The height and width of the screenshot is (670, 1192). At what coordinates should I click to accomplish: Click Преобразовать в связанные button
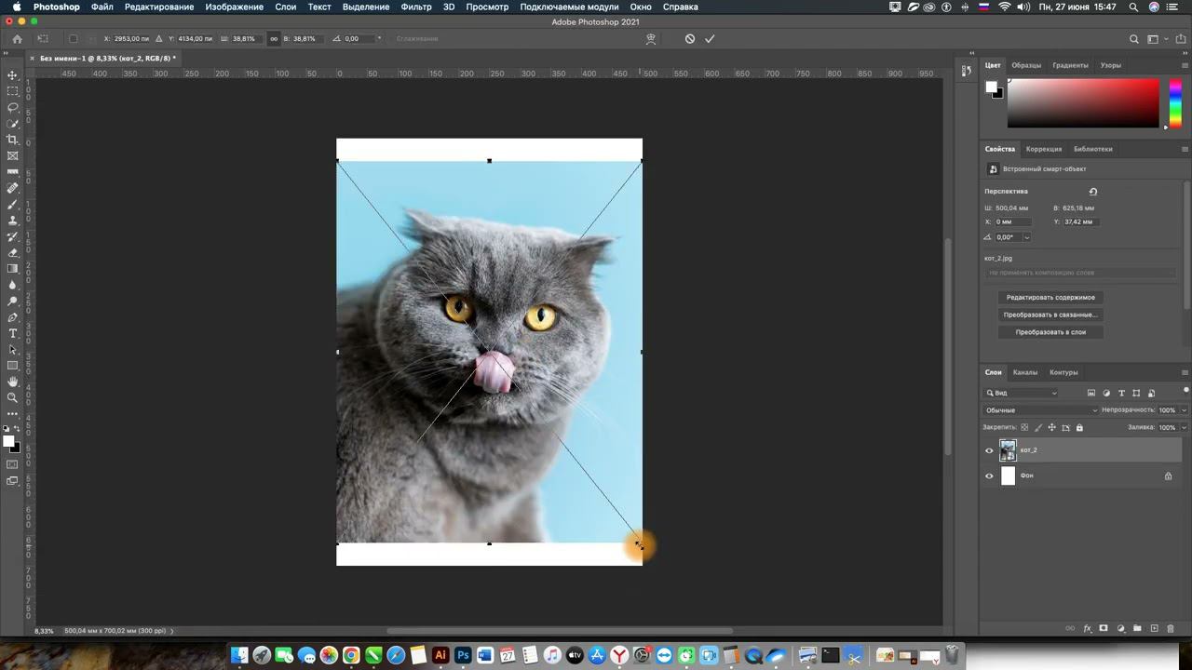tap(1050, 315)
